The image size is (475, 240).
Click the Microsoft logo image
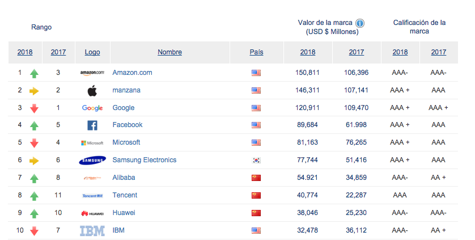coord(92,142)
